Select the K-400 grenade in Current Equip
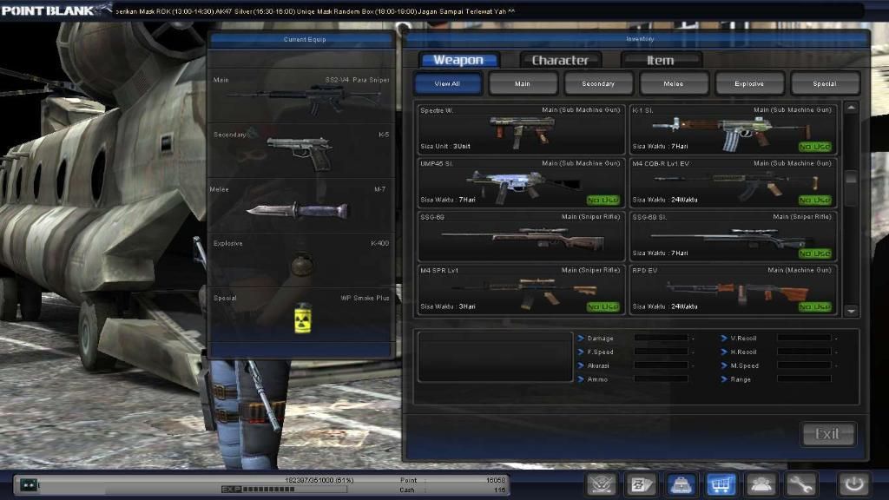 coord(302,264)
